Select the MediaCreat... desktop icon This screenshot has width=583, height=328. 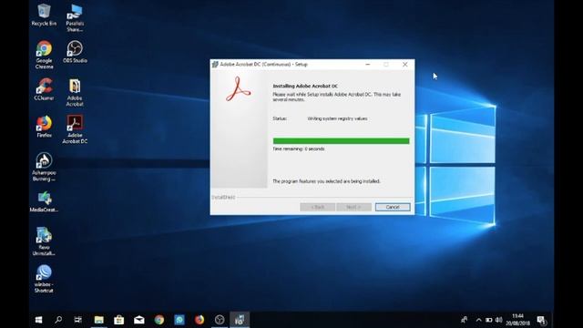(44, 201)
